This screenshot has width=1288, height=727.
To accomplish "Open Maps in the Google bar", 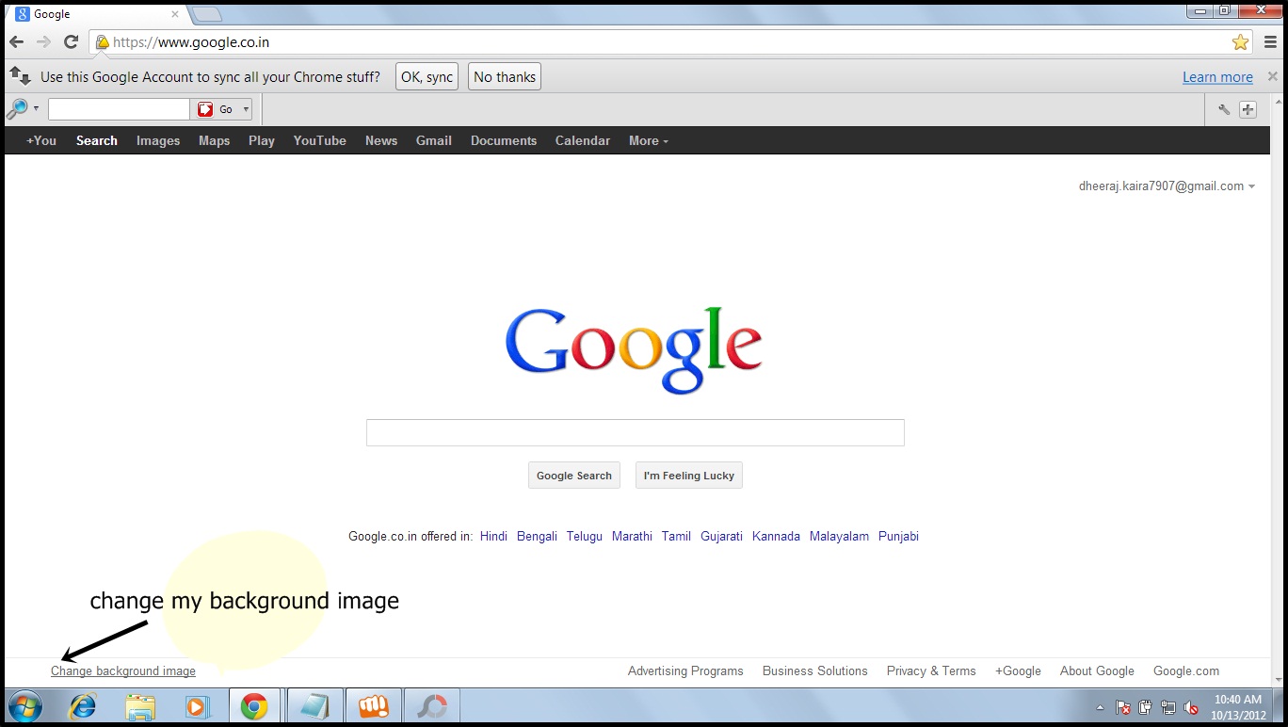I will pyautogui.click(x=214, y=140).
